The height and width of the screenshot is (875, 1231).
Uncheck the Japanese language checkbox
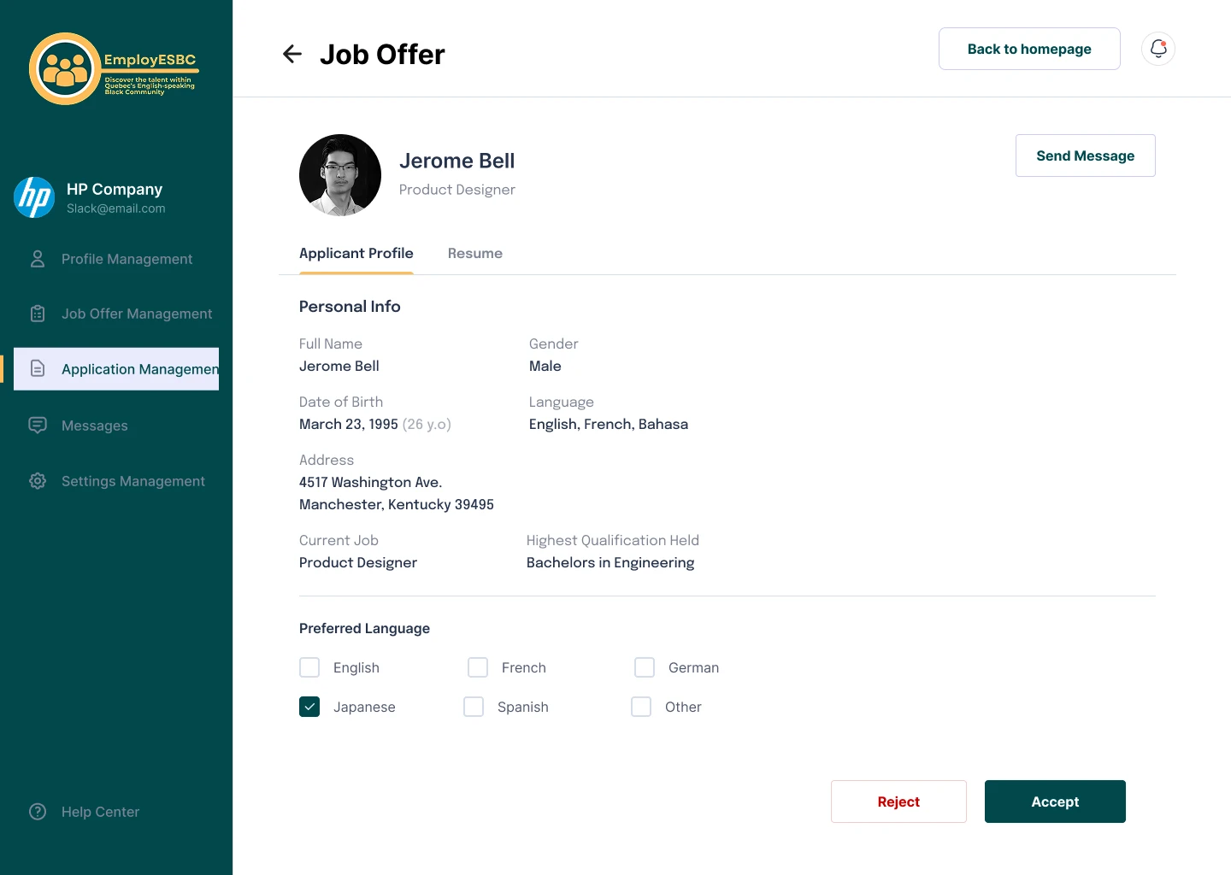point(309,707)
